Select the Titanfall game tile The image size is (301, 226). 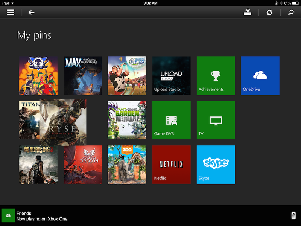tap(29, 120)
